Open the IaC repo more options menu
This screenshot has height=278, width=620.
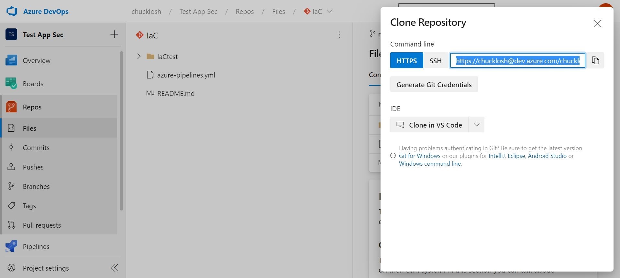(339, 35)
